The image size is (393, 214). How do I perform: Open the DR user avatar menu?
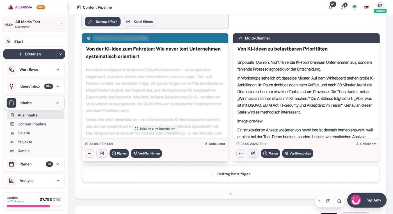[x=380, y=6]
